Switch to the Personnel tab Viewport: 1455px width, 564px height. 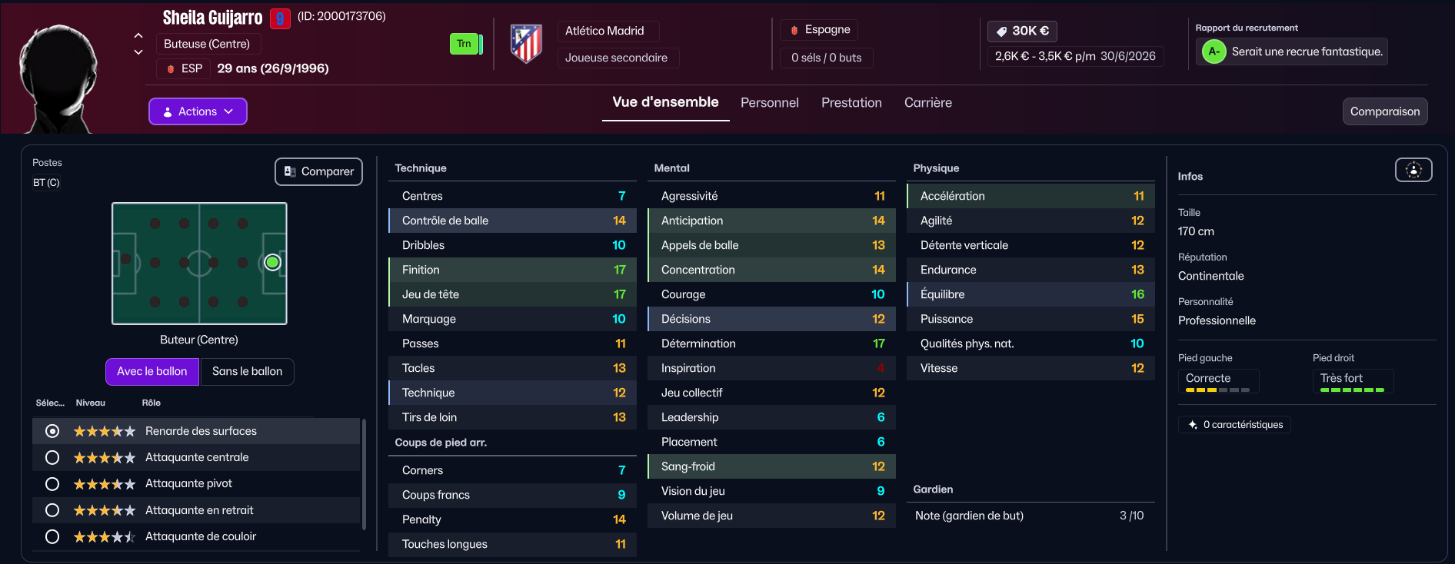point(769,103)
